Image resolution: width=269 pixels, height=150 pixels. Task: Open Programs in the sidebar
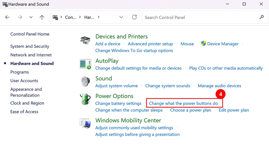20,72
